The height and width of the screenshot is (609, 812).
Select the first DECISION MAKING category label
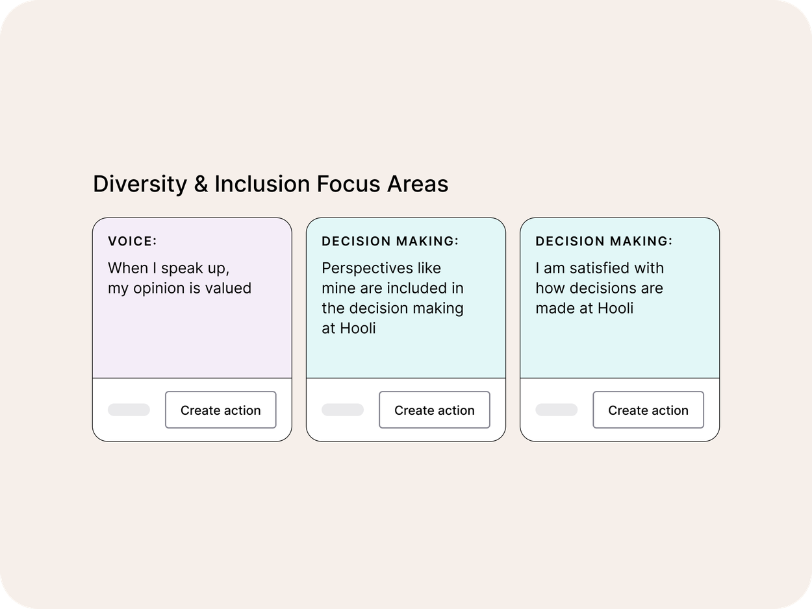tap(390, 241)
